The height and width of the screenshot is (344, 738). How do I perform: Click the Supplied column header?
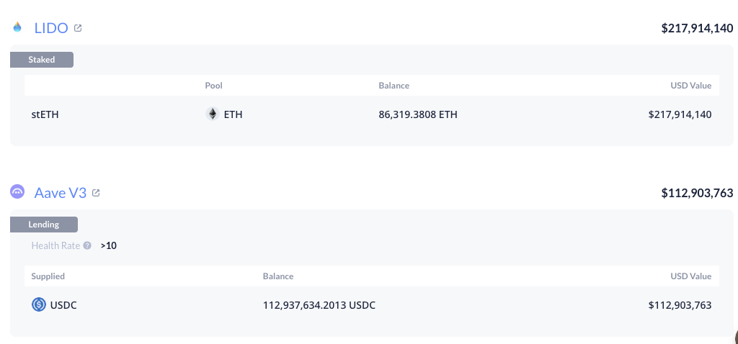(x=48, y=276)
